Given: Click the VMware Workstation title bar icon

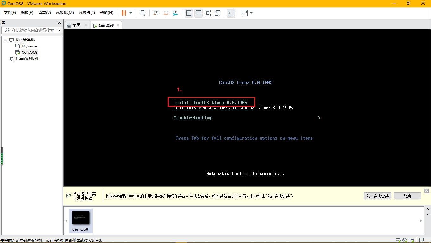Looking at the screenshot, I should (3, 3).
